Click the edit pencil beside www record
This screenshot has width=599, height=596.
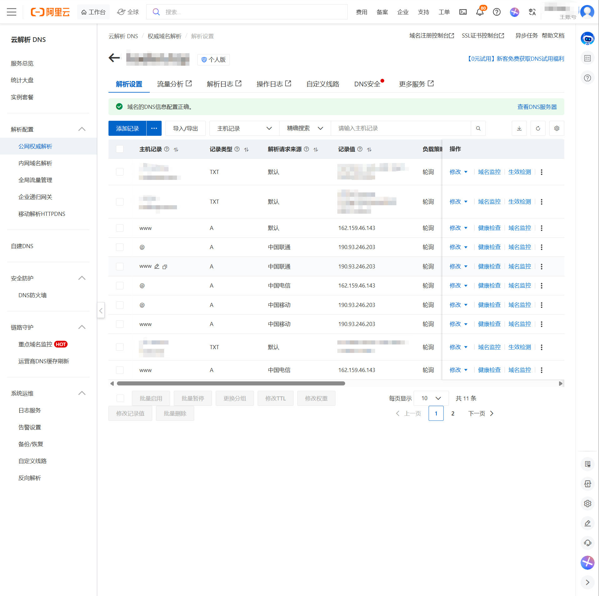157,267
